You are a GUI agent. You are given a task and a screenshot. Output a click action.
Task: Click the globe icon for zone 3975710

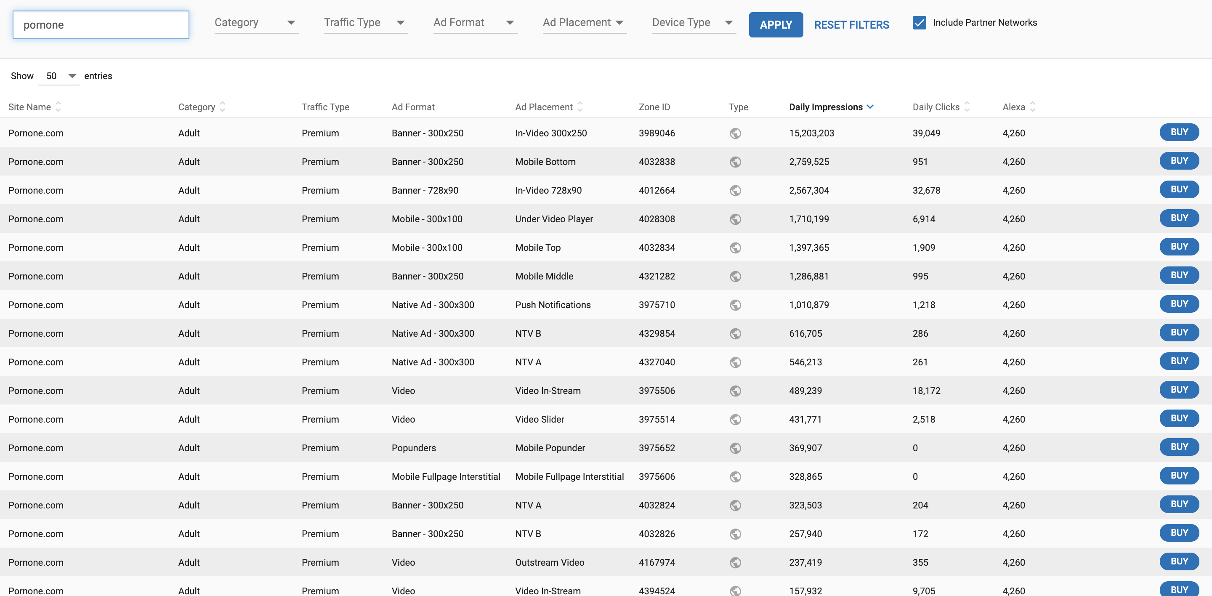735,305
